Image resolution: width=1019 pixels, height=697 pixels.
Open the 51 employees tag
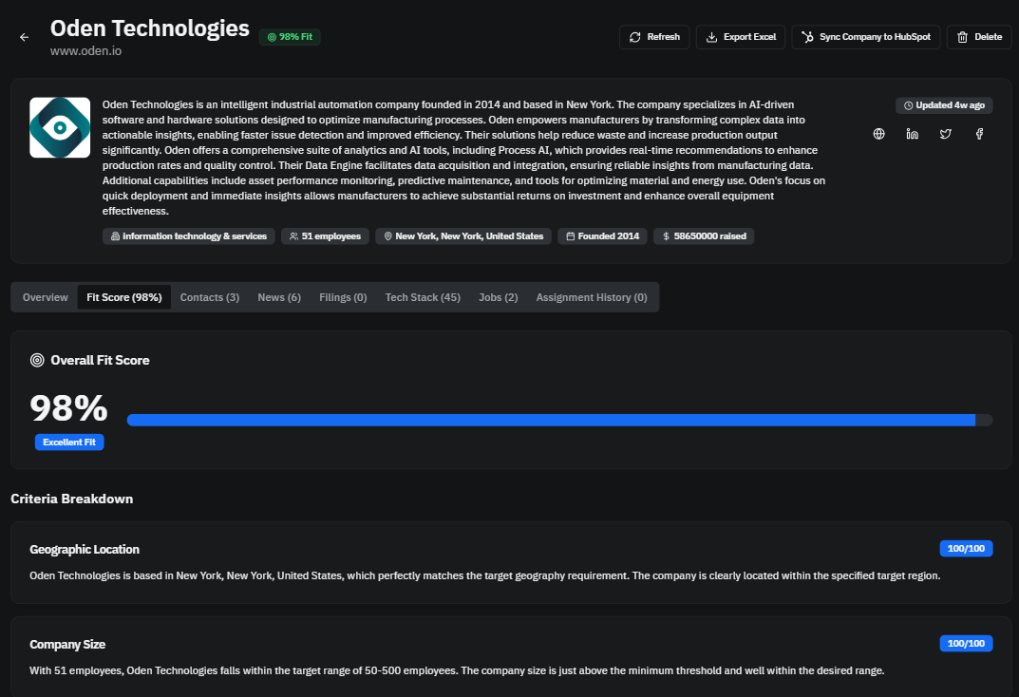[325, 235]
